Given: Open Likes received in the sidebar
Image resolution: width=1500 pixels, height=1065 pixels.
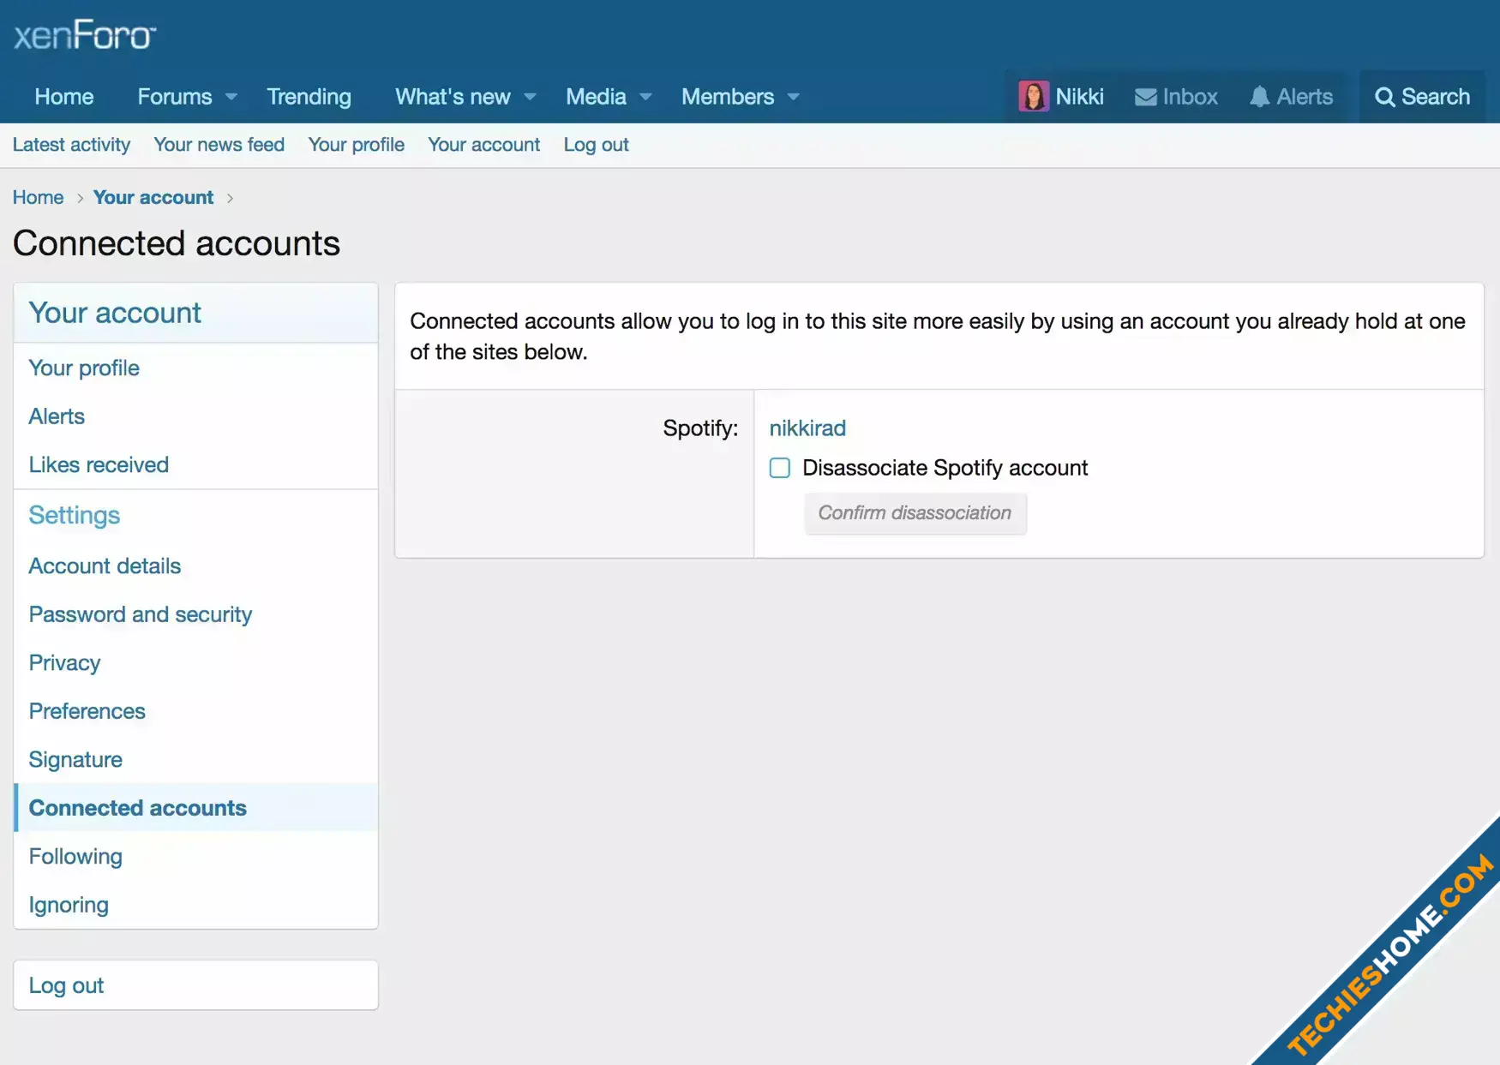Looking at the screenshot, I should (195, 464).
